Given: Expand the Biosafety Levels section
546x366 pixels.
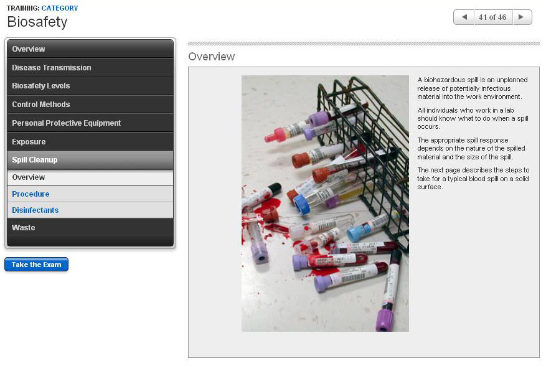Looking at the screenshot, I should [x=90, y=86].
